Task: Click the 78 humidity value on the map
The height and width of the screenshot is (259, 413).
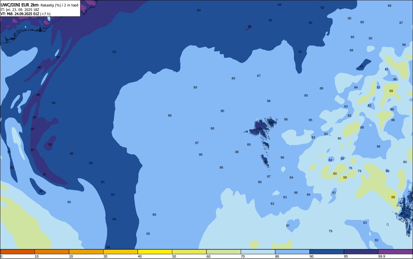Action: pyautogui.click(x=350, y=168)
